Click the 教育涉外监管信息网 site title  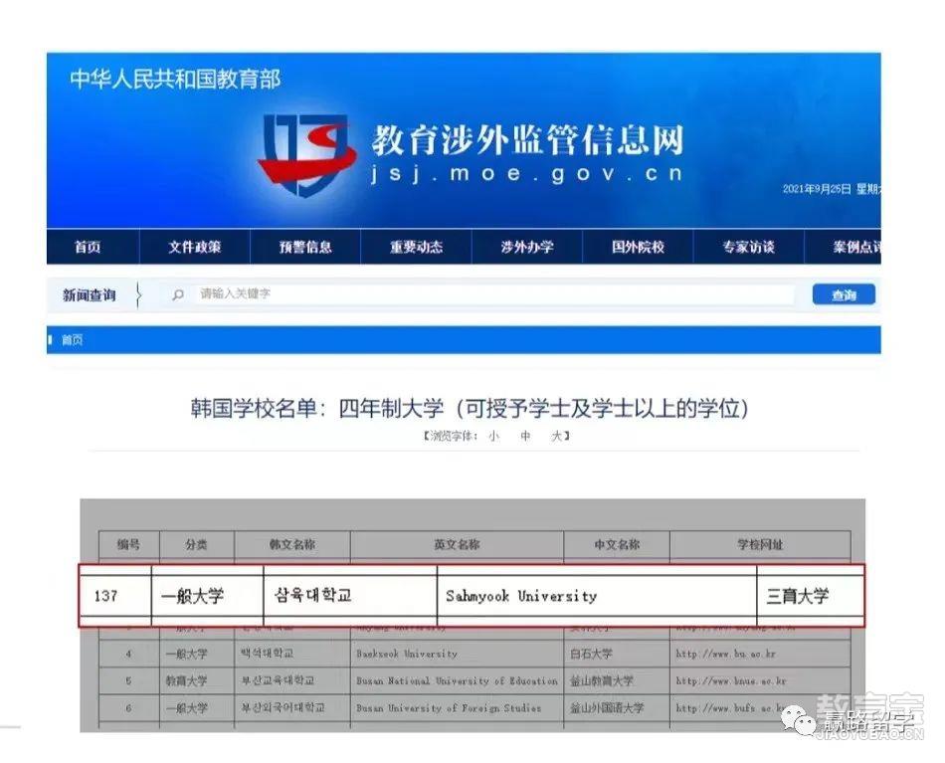[x=527, y=140]
